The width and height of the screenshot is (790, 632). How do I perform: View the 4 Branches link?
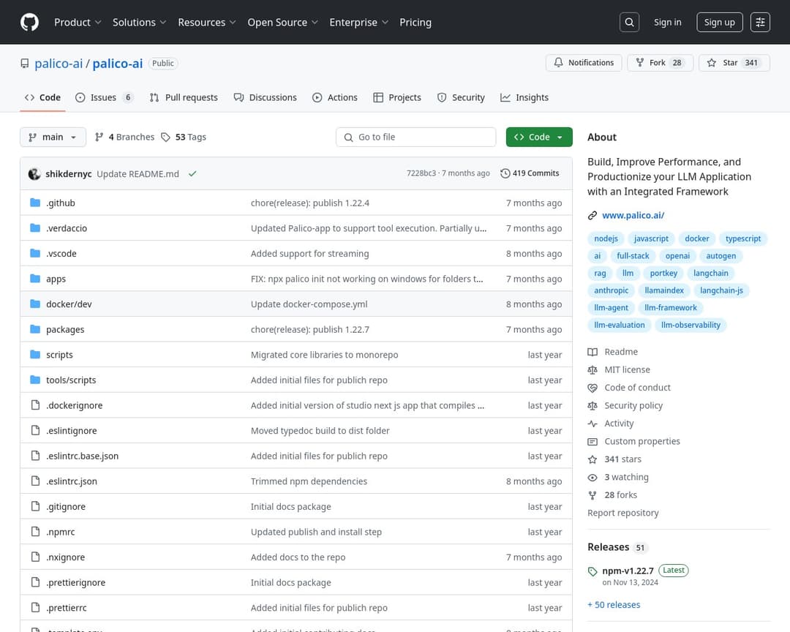124,137
